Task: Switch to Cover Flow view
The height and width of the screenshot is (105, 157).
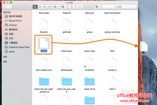Action: tap(49, 6)
